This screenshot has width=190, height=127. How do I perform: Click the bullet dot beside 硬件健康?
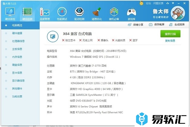click(x=6, y=33)
